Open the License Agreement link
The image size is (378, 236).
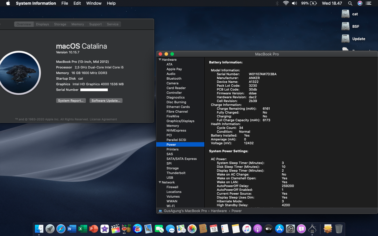103,119
